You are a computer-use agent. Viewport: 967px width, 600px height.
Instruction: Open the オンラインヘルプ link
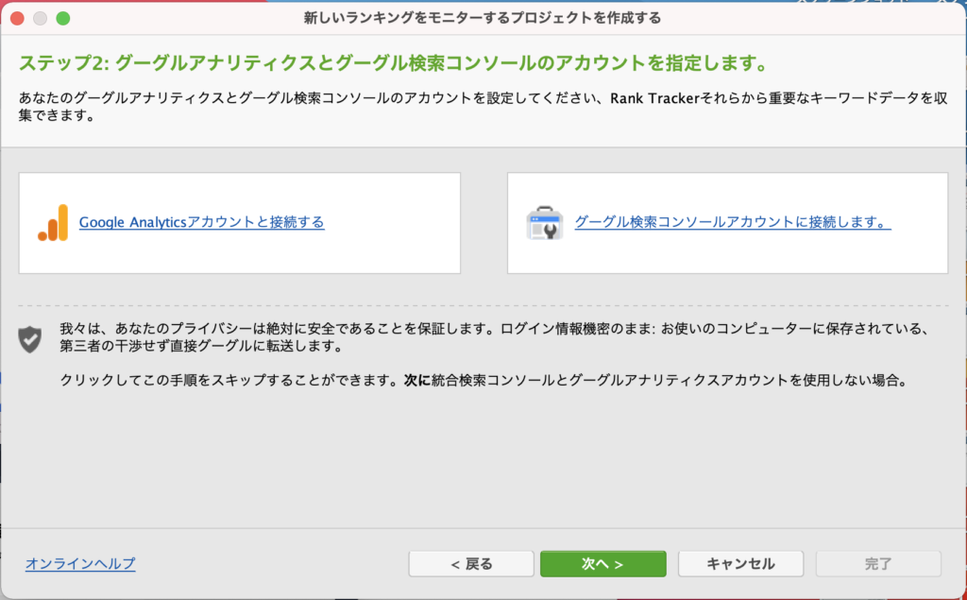point(80,563)
